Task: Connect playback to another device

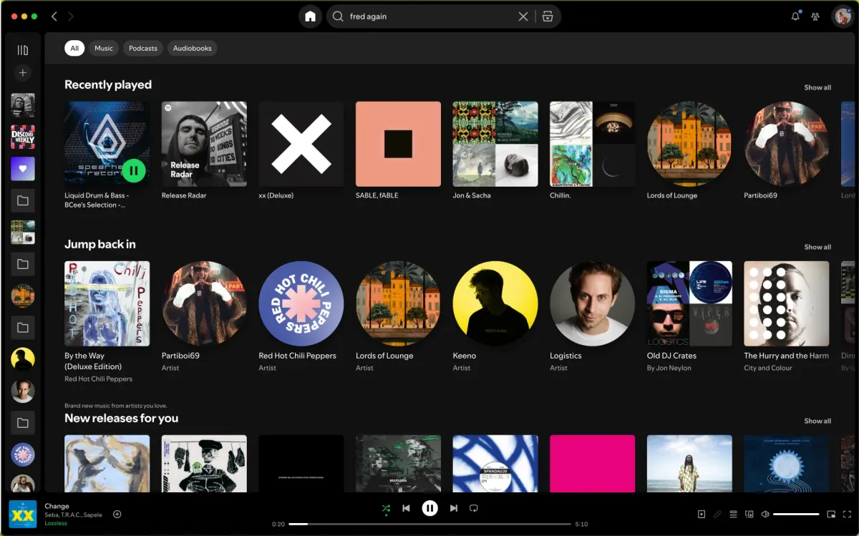Action: [749, 514]
